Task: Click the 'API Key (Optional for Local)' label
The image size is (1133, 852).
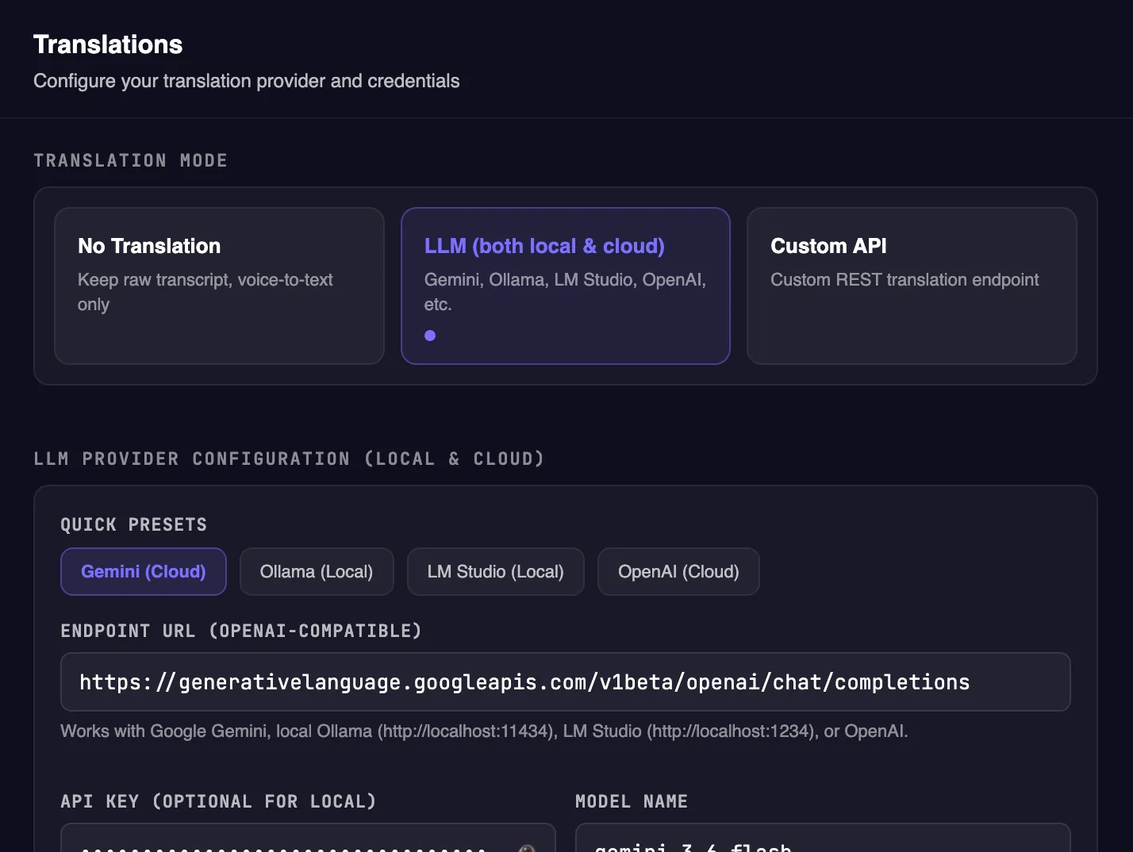Action: click(x=218, y=801)
